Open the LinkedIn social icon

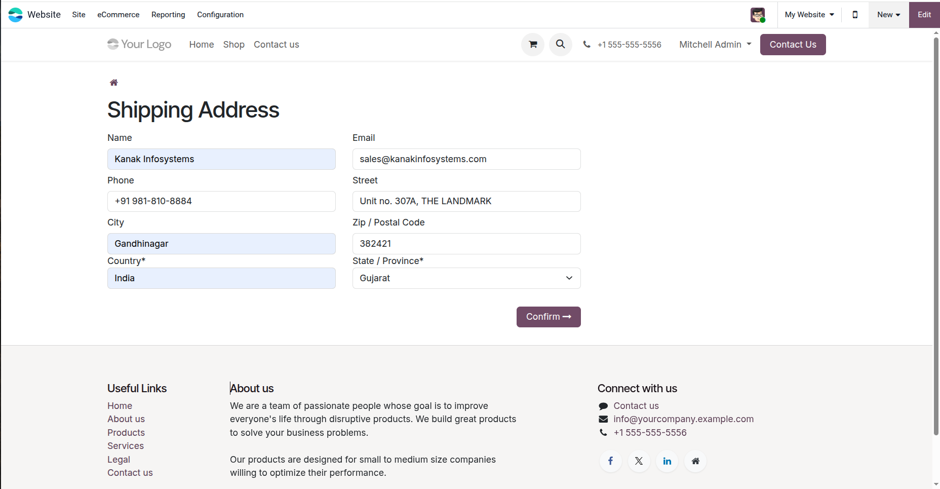667,461
